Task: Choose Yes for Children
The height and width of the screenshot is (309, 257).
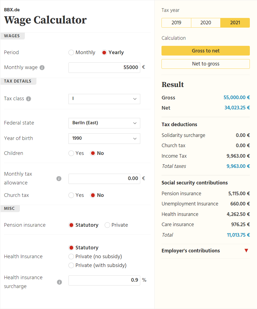Action: [x=71, y=153]
